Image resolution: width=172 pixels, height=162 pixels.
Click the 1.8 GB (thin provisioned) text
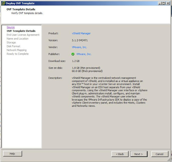86,68
